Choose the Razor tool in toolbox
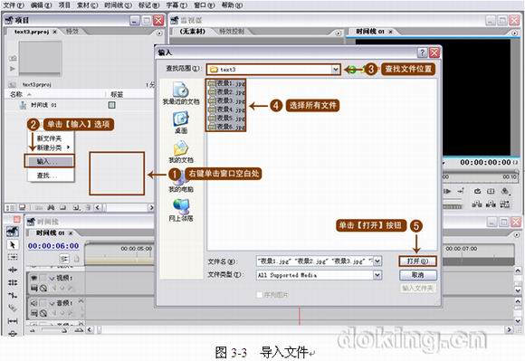The image size is (525, 361). click(13, 308)
